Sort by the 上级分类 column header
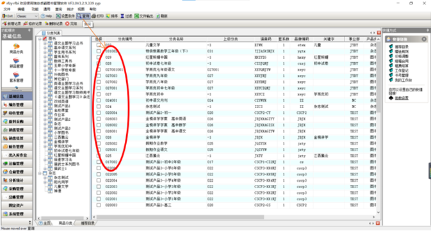The image size is (431, 231). 231,39
